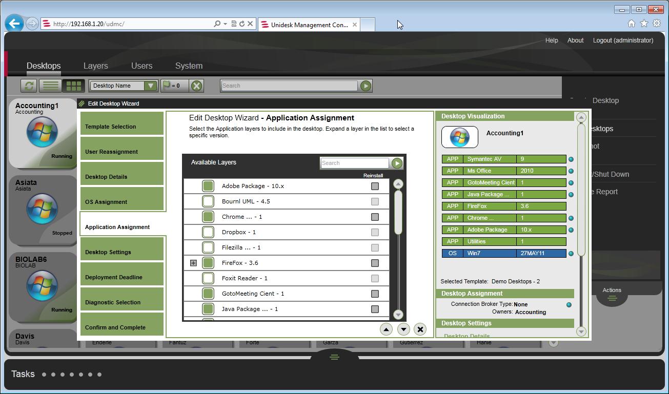Image resolution: width=669 pixels, height=394 pixels.
Task: Go to the next wizard step with the down arrow
Action: [x=403, y=329]
